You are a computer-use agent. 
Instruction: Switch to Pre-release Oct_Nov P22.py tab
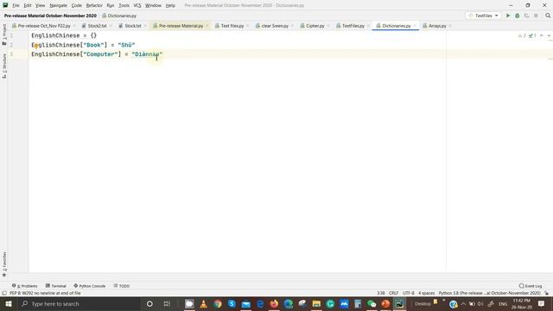point(44,26)
